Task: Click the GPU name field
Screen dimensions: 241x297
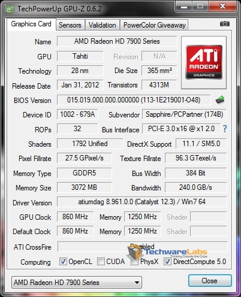Action: pos(117,41)
